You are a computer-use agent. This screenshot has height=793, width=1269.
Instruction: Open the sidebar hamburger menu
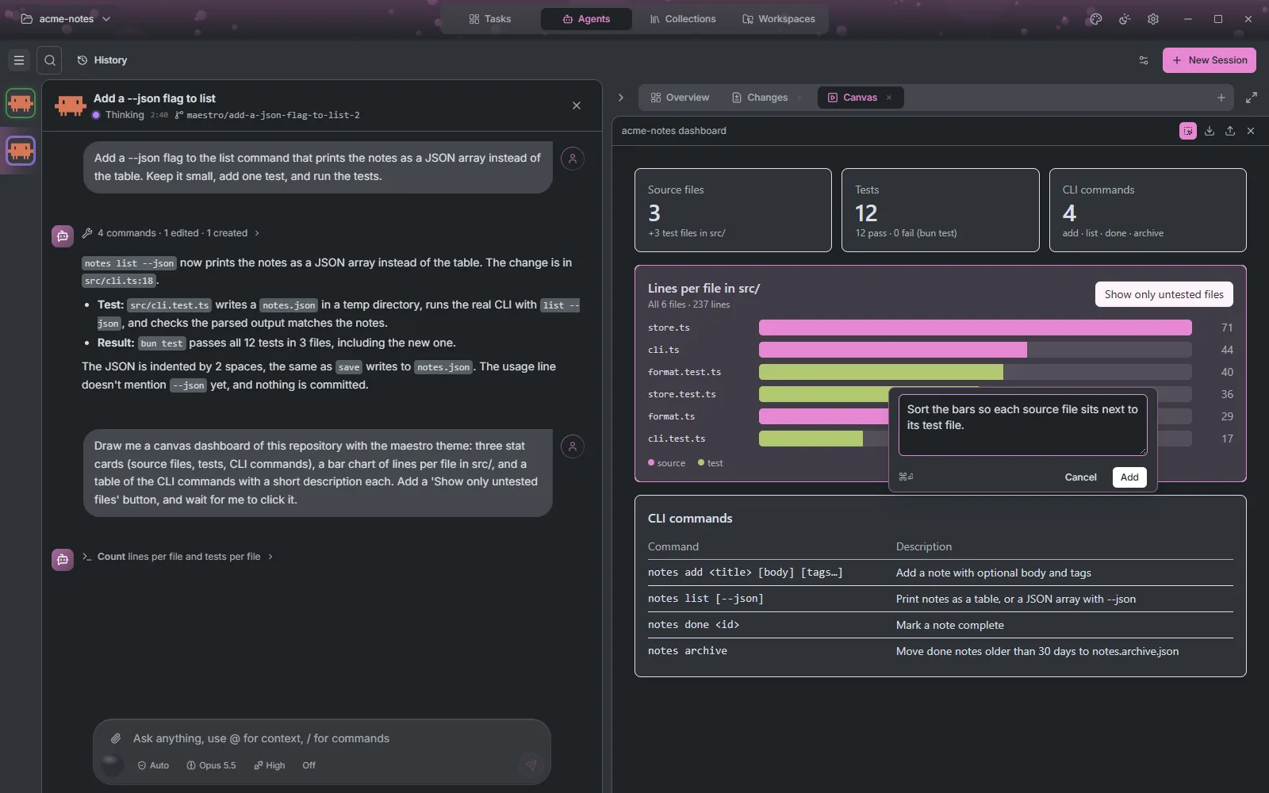tap(19, 60)
